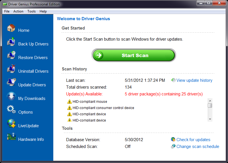Open the View update history link
The height and width of the screenshot is (163, 228).
[194, 80]
